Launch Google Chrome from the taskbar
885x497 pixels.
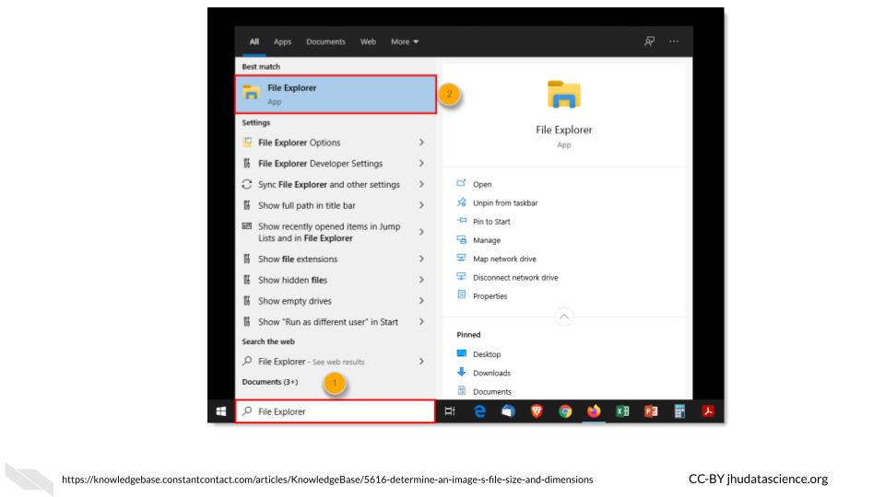pyautogui.click(x=565, y=411)
